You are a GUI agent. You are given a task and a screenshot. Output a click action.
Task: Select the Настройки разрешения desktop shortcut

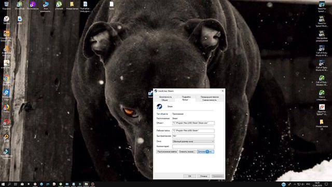pos(322,36)
